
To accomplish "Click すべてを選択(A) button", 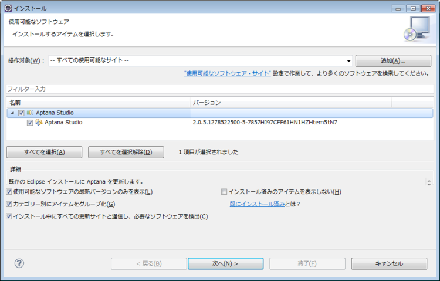I will point(45,152).
